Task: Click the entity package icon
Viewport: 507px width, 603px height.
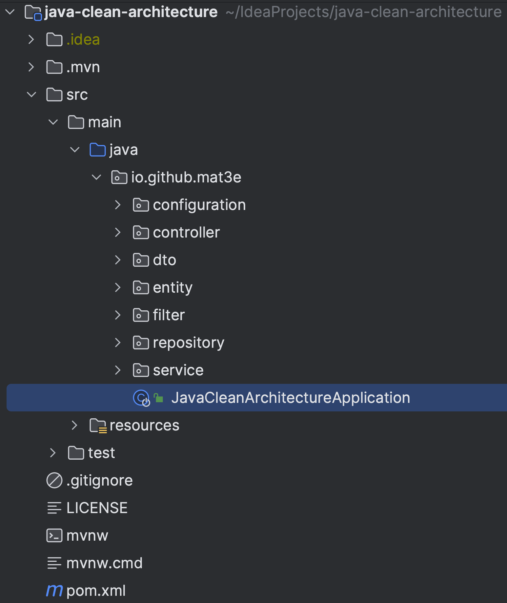Action: 141,288
